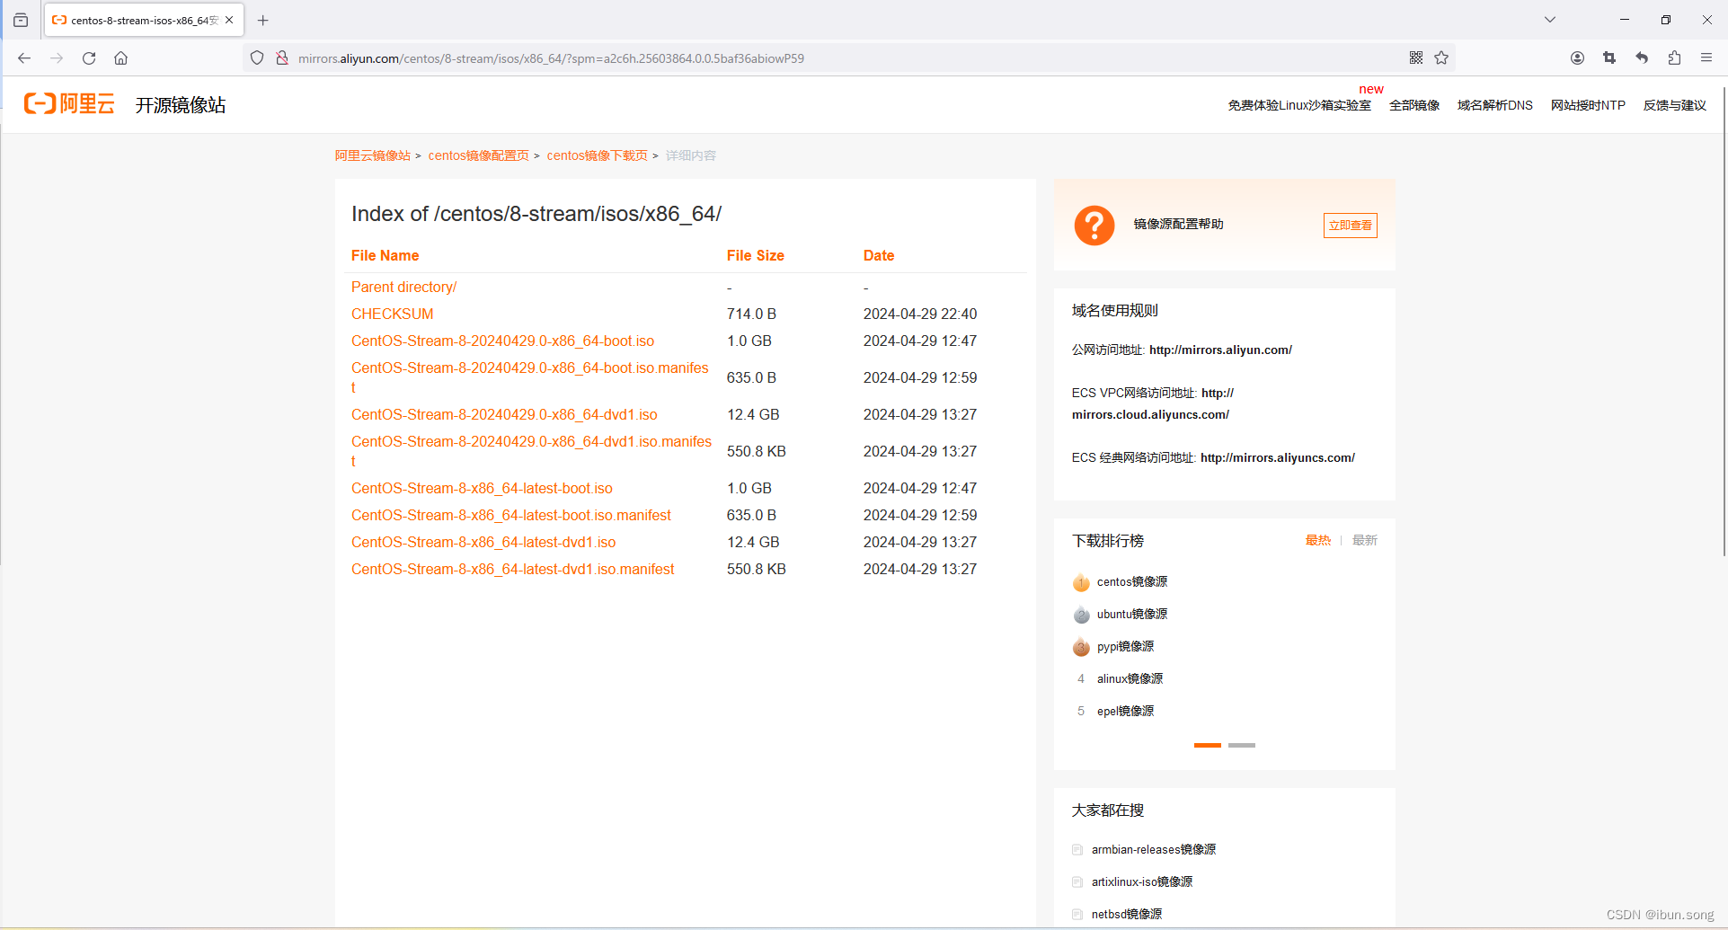
Task: Open the account profile icon
Action: pos(1577,58)
